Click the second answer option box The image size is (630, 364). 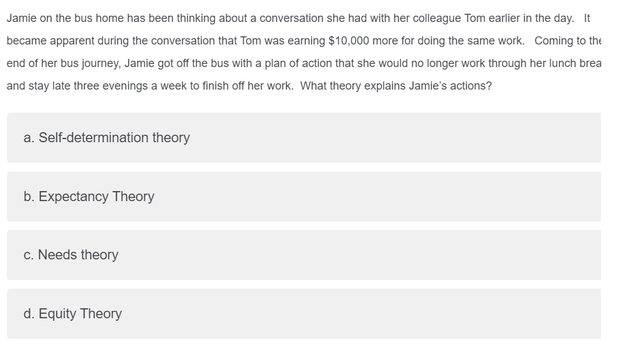pos(304,196)
